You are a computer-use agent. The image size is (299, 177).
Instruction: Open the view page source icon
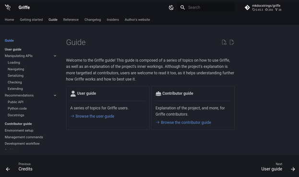pyautogui.click(x=224, y=42)
